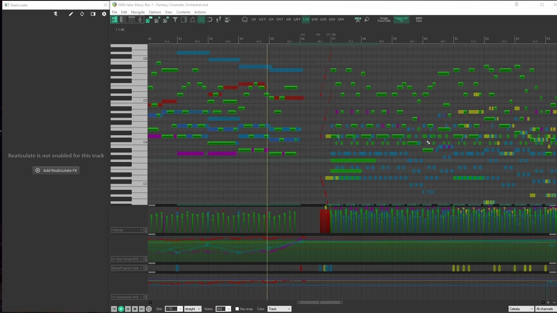Open the Notes length dropdown arrow
This screenshot has width=557, height=313.
228,309
